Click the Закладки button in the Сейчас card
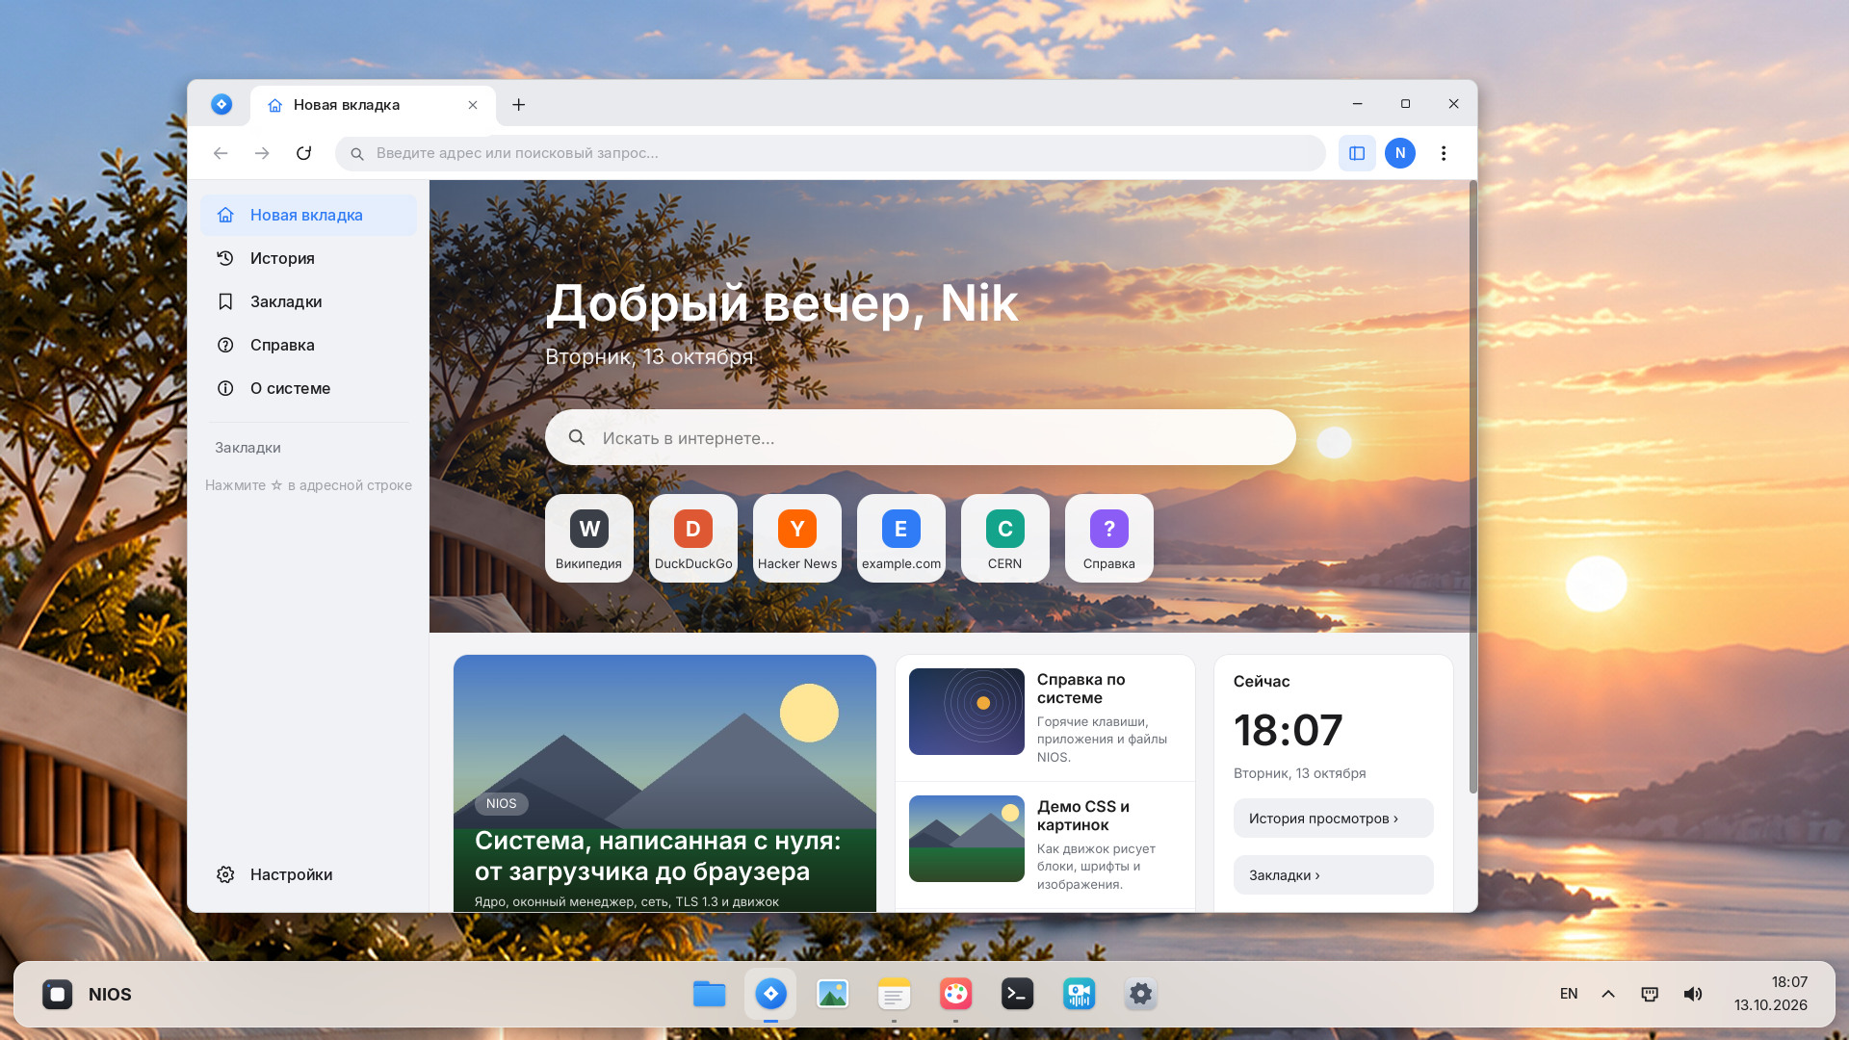The height and width of the screenshot is (1040, 1849). (x=1333, y=875)
